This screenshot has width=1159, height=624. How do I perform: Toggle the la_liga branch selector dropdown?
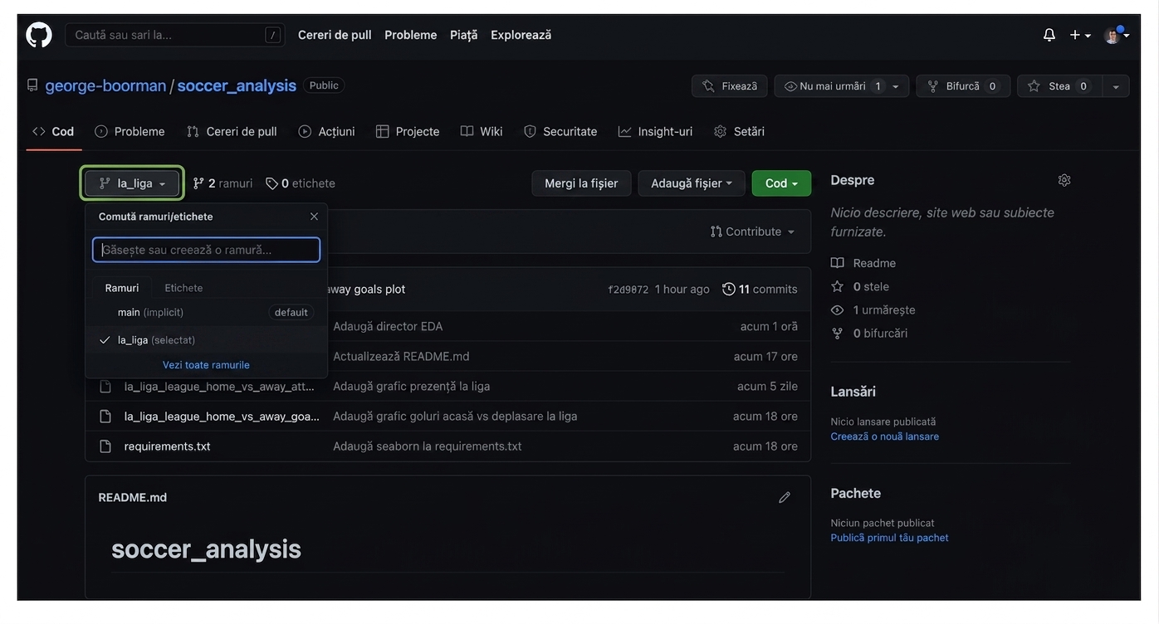pyautogui.click(x=132, y=183)
